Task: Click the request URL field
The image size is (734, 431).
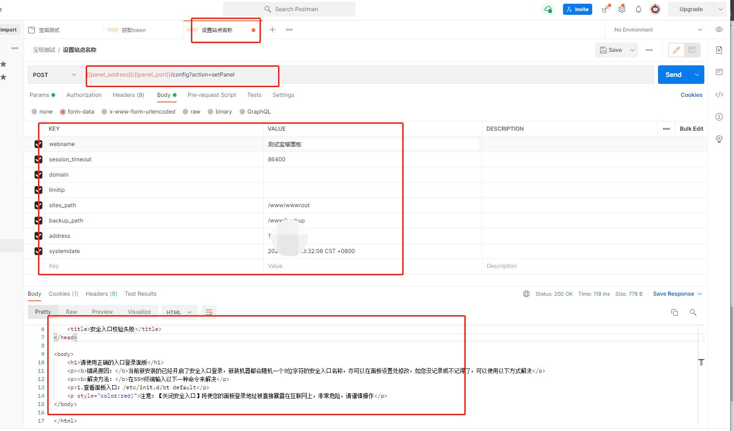Action: click(368, 75)
